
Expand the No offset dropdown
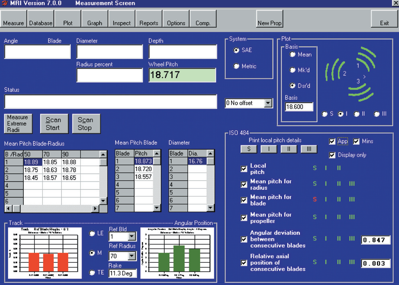click(x=268, y=103)
